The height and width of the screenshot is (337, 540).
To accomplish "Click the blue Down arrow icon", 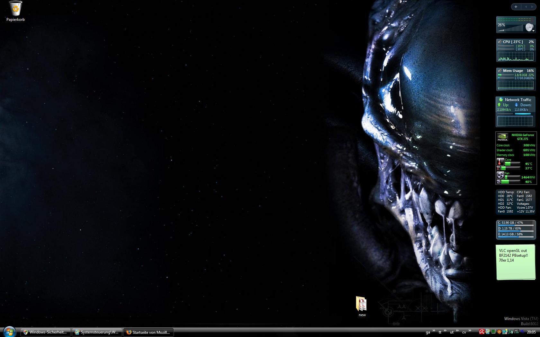I will coord(517,105).
